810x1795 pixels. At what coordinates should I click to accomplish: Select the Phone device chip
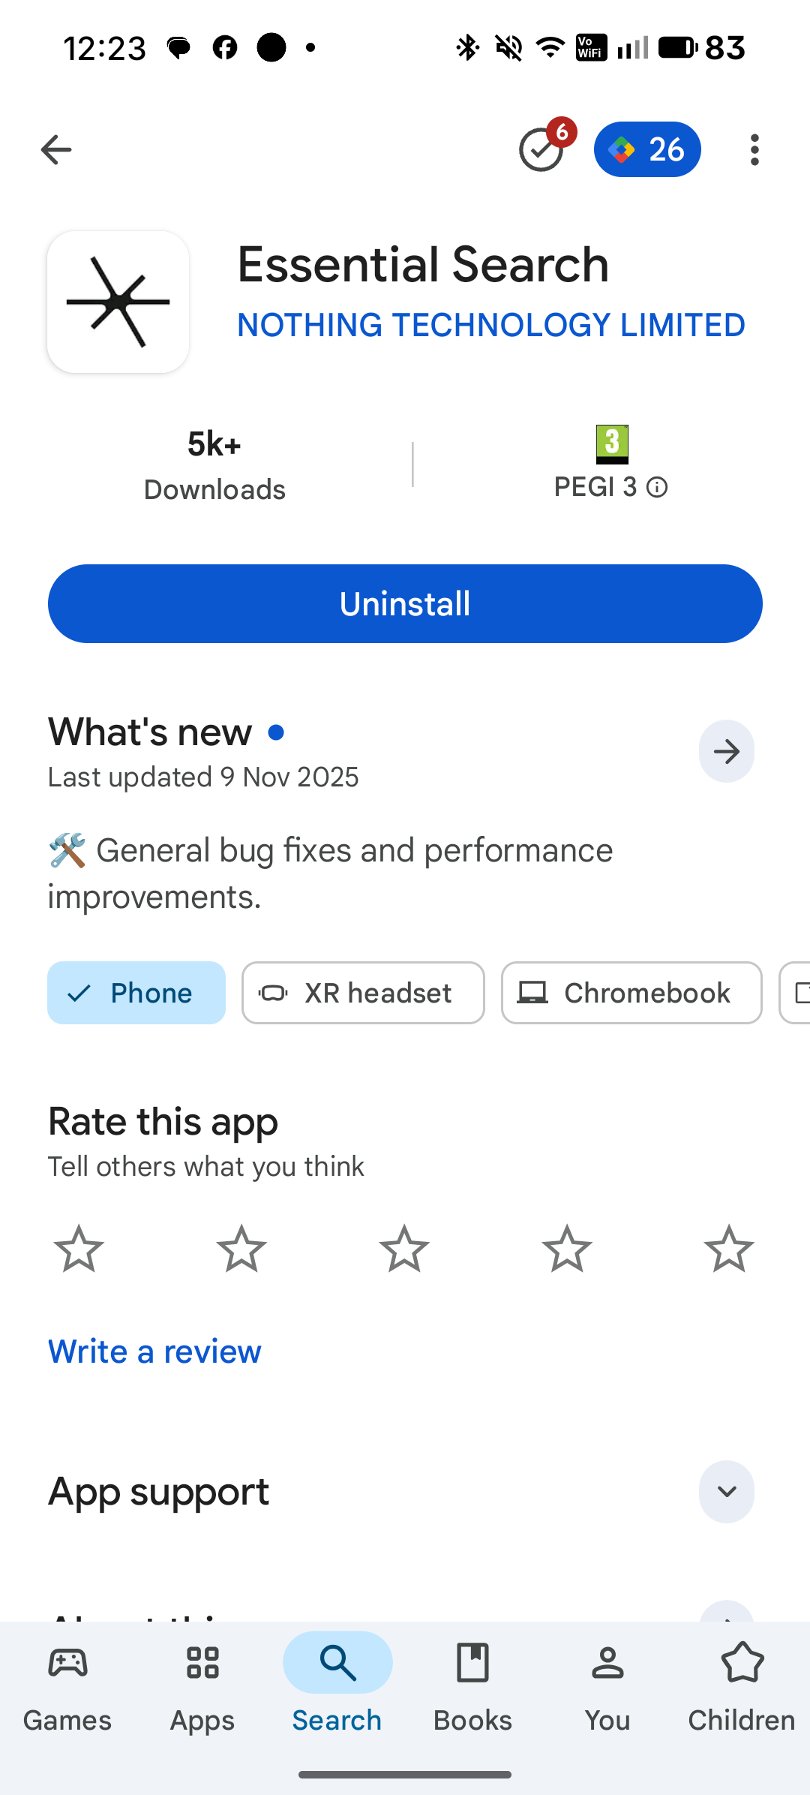(136, 993)
